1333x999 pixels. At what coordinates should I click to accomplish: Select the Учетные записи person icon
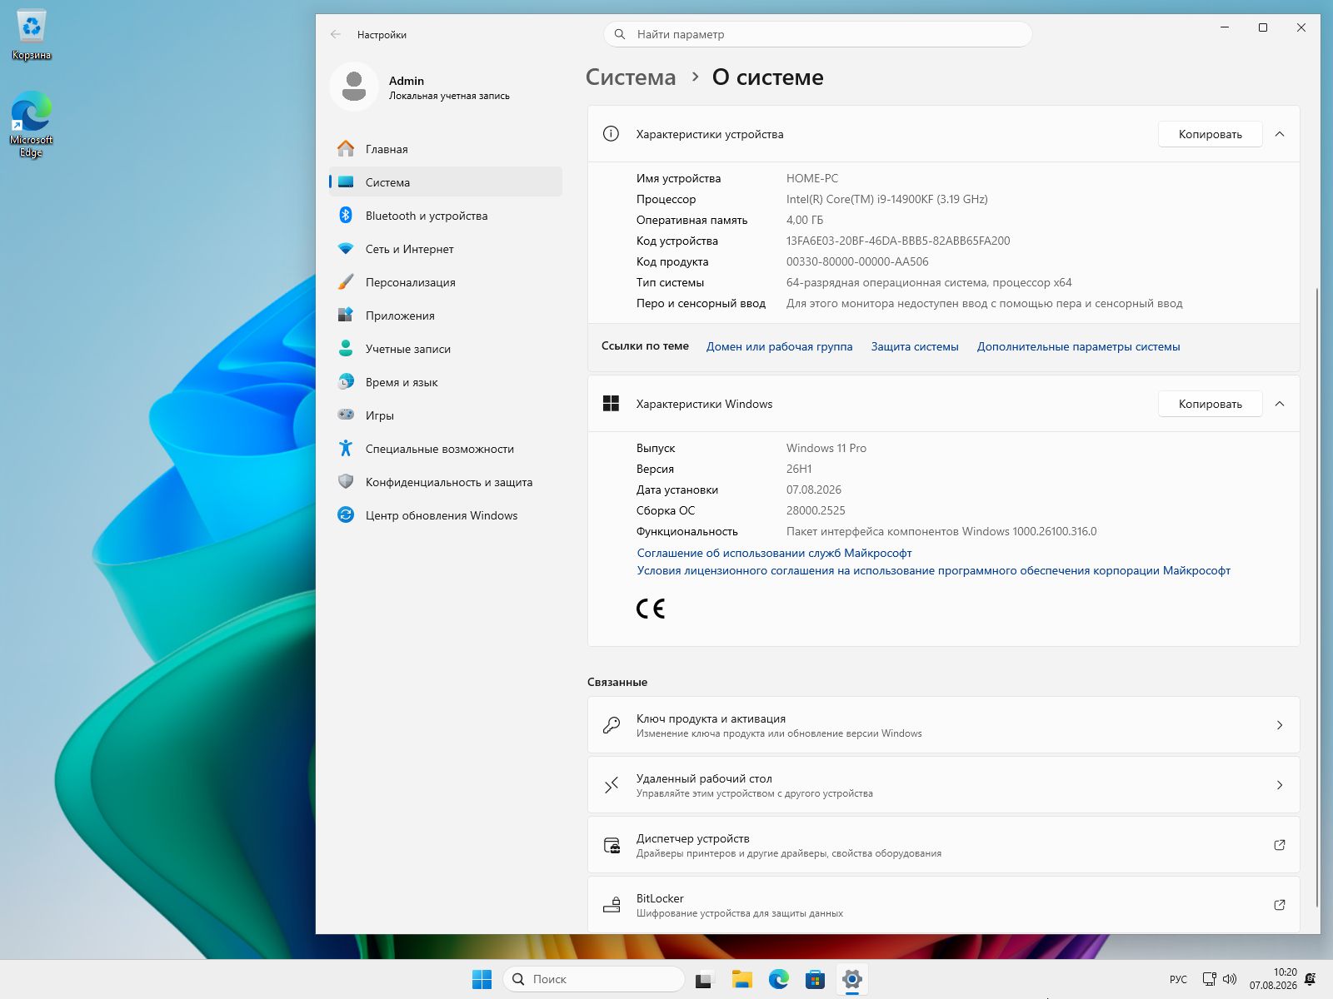(x=346, y=349)
